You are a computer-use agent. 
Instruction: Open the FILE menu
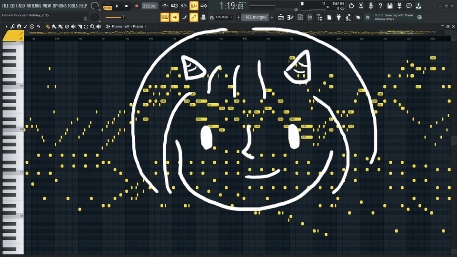click(x=5, y=6)
